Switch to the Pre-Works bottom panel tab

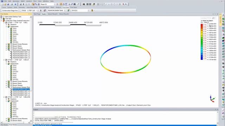pyautogui.click(x=4, y=125)
